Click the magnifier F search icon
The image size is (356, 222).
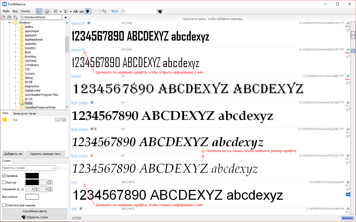pos(15,17)
